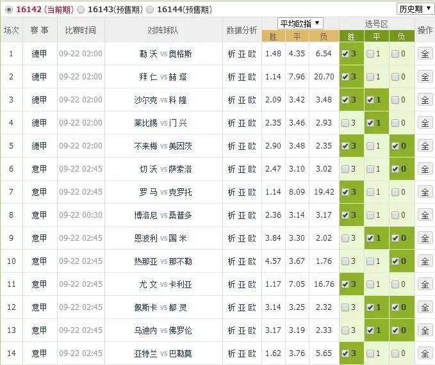Open 析 analysis link for 勒沃 vs 奥格斯

pyautogui.click(x=231, y=54)
